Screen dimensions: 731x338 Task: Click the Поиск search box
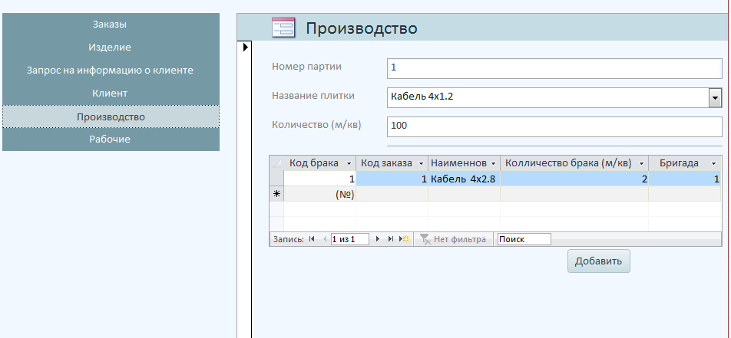[524, 239]
